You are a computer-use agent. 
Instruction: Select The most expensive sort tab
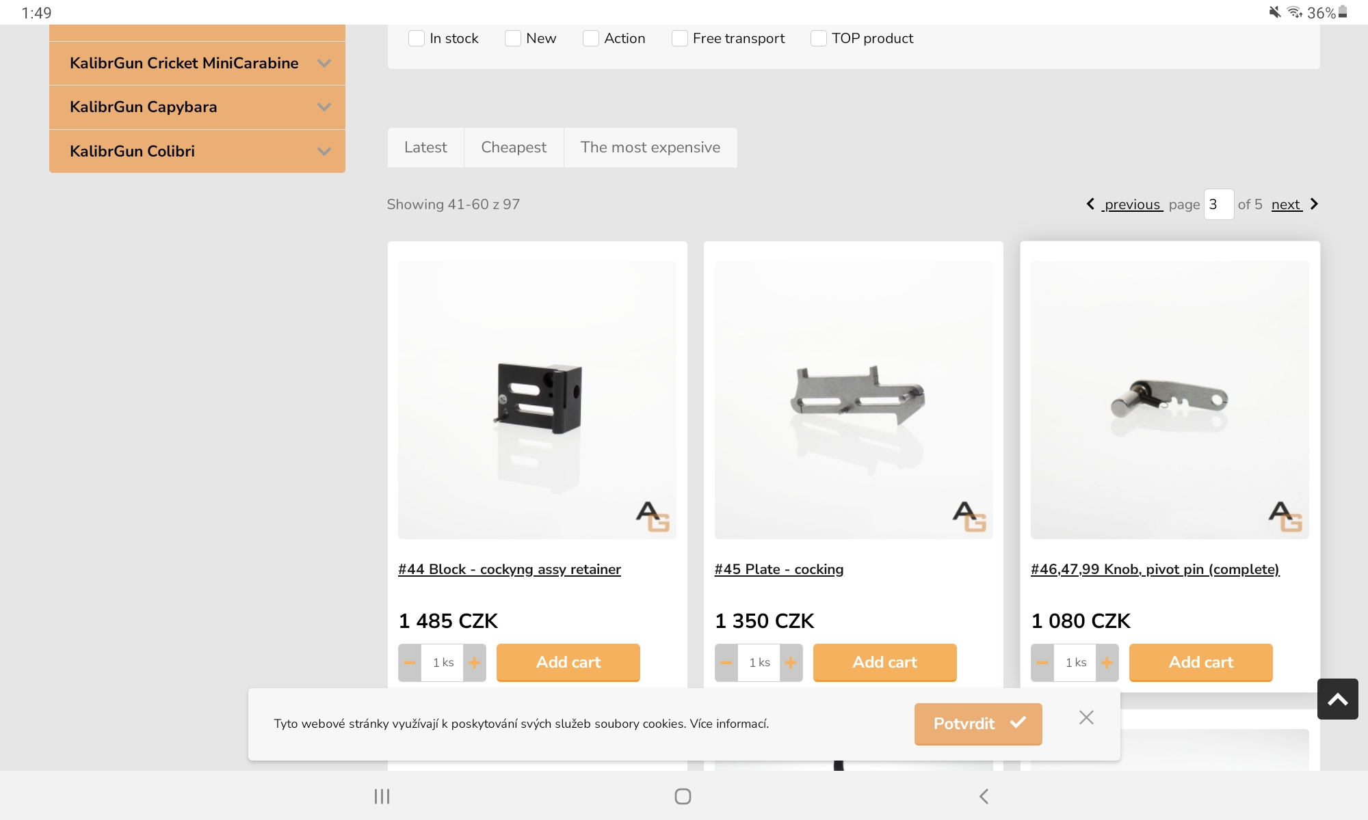[x=650, y=148]
